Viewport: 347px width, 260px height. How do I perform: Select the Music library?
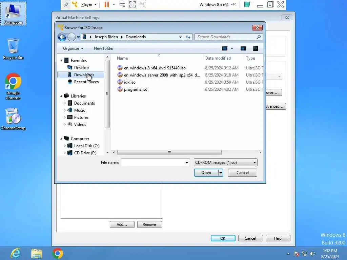click(x=79, y=110)
